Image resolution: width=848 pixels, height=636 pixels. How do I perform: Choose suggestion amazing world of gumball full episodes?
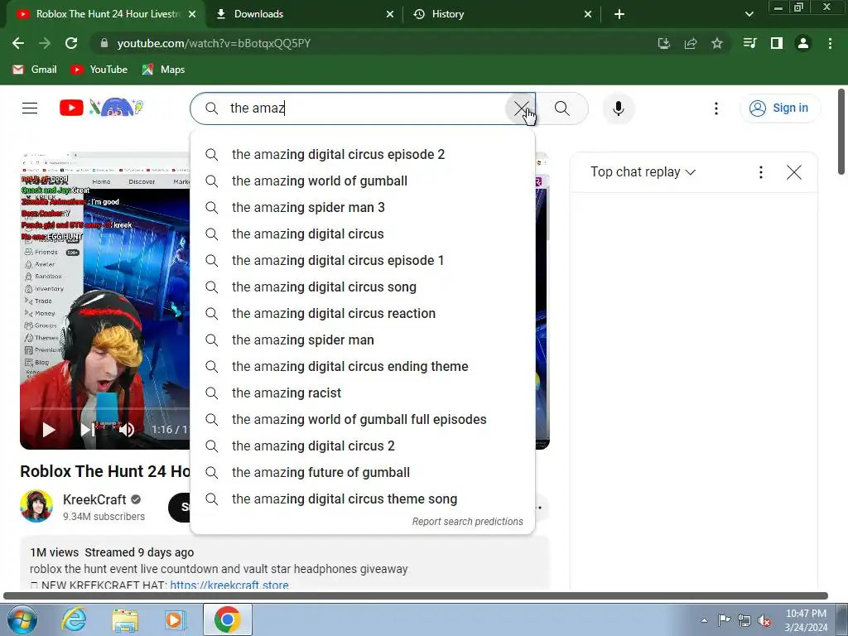pyautogui.click(x=363, y=420)
